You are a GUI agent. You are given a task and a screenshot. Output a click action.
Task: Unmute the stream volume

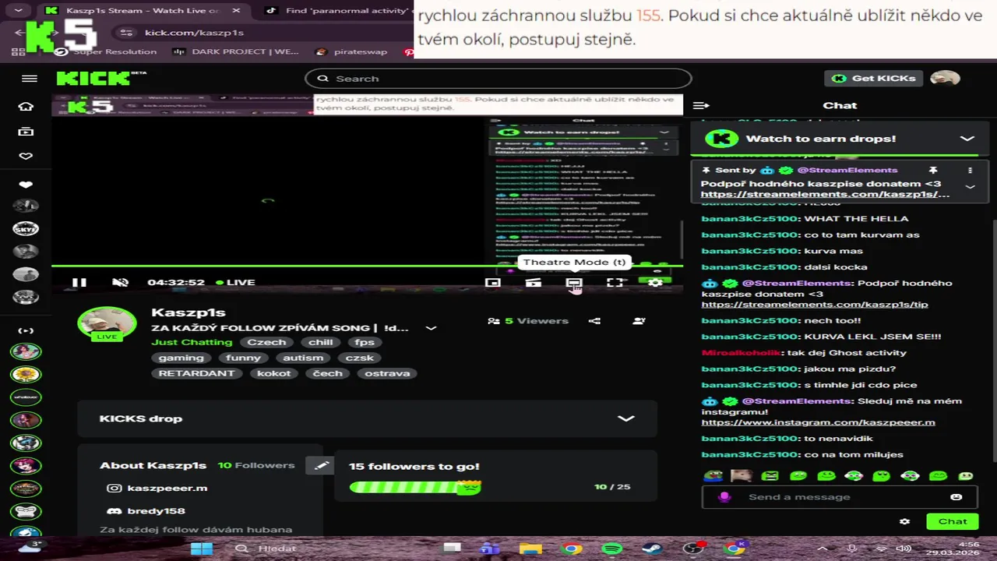coord(120,283)
